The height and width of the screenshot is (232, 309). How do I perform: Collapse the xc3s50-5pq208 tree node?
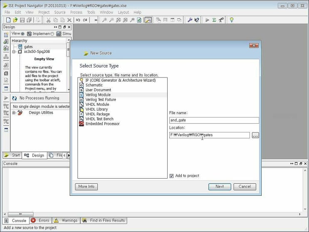pos(14,52)
